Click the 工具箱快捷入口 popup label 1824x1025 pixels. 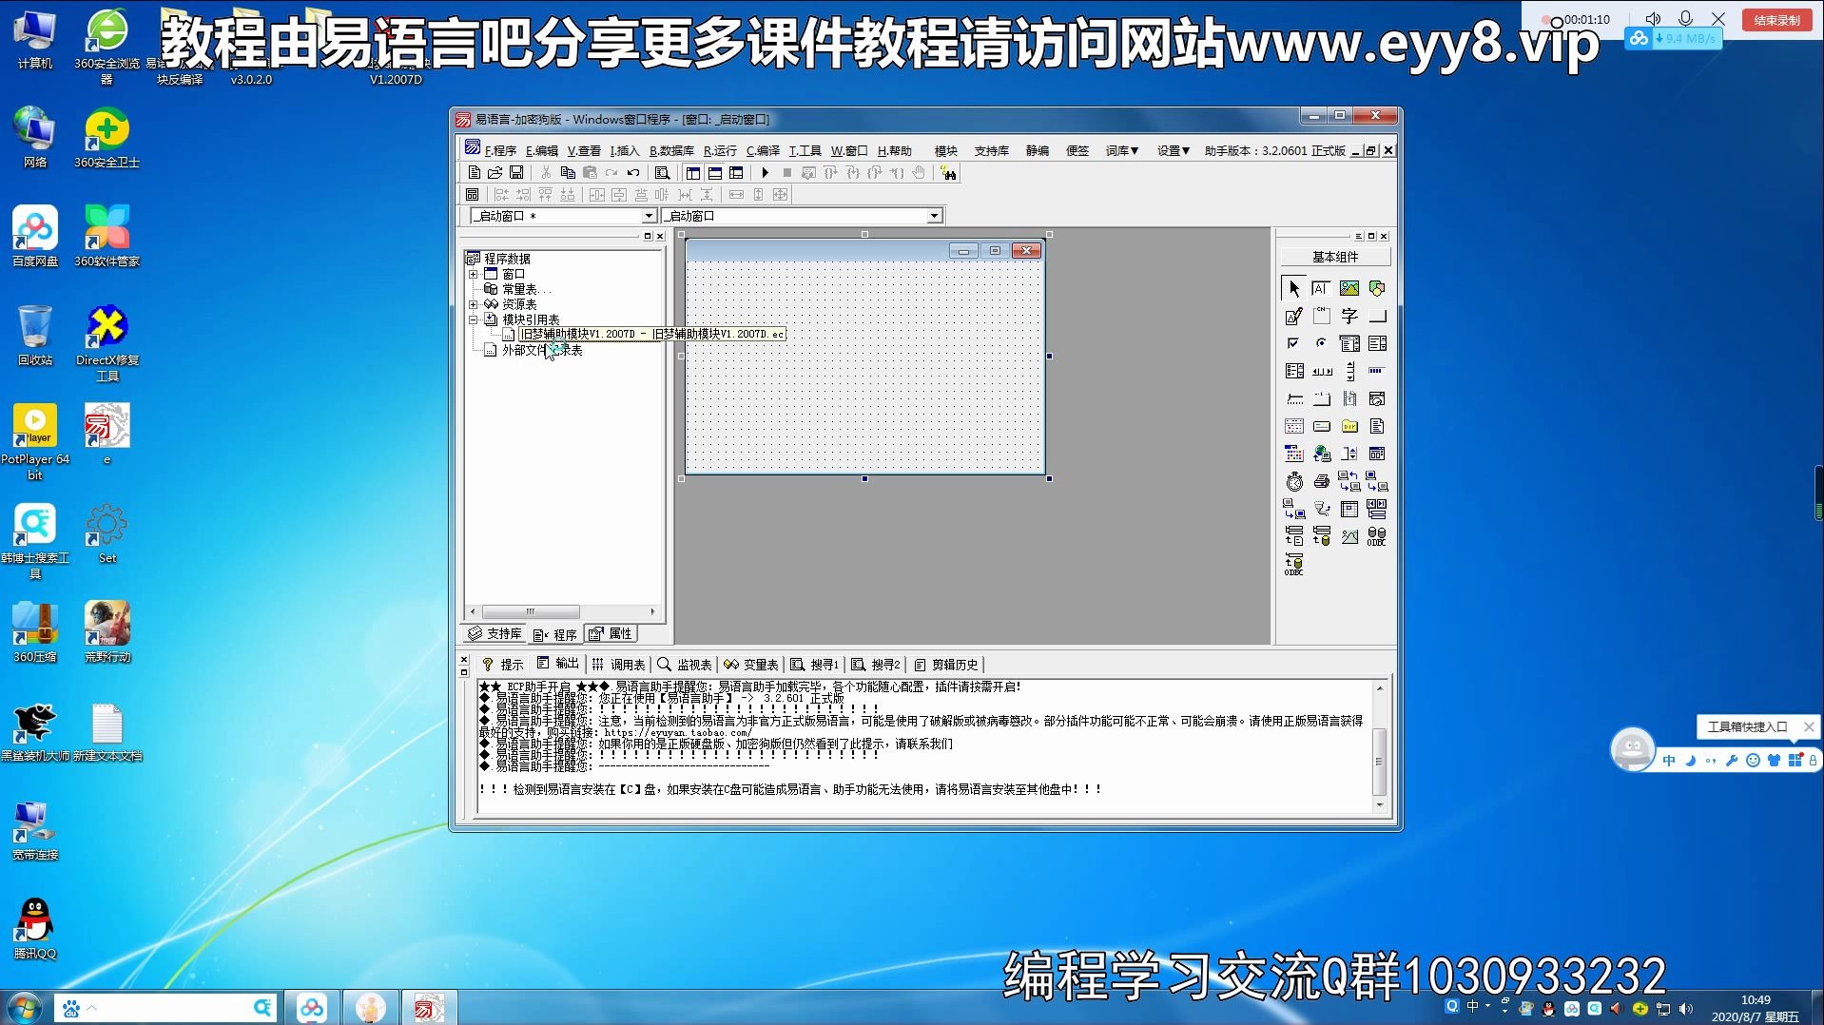[x=1747, y=726]
